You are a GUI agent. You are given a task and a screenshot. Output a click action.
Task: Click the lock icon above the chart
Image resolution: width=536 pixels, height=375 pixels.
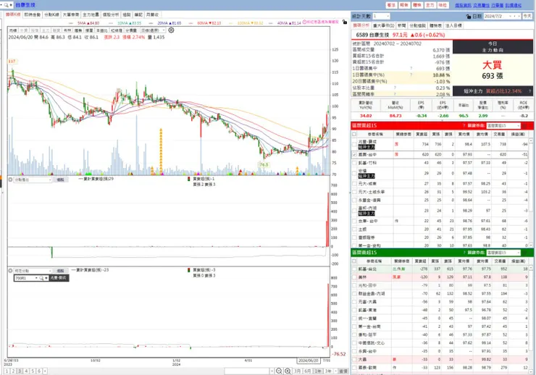point(345,22)
